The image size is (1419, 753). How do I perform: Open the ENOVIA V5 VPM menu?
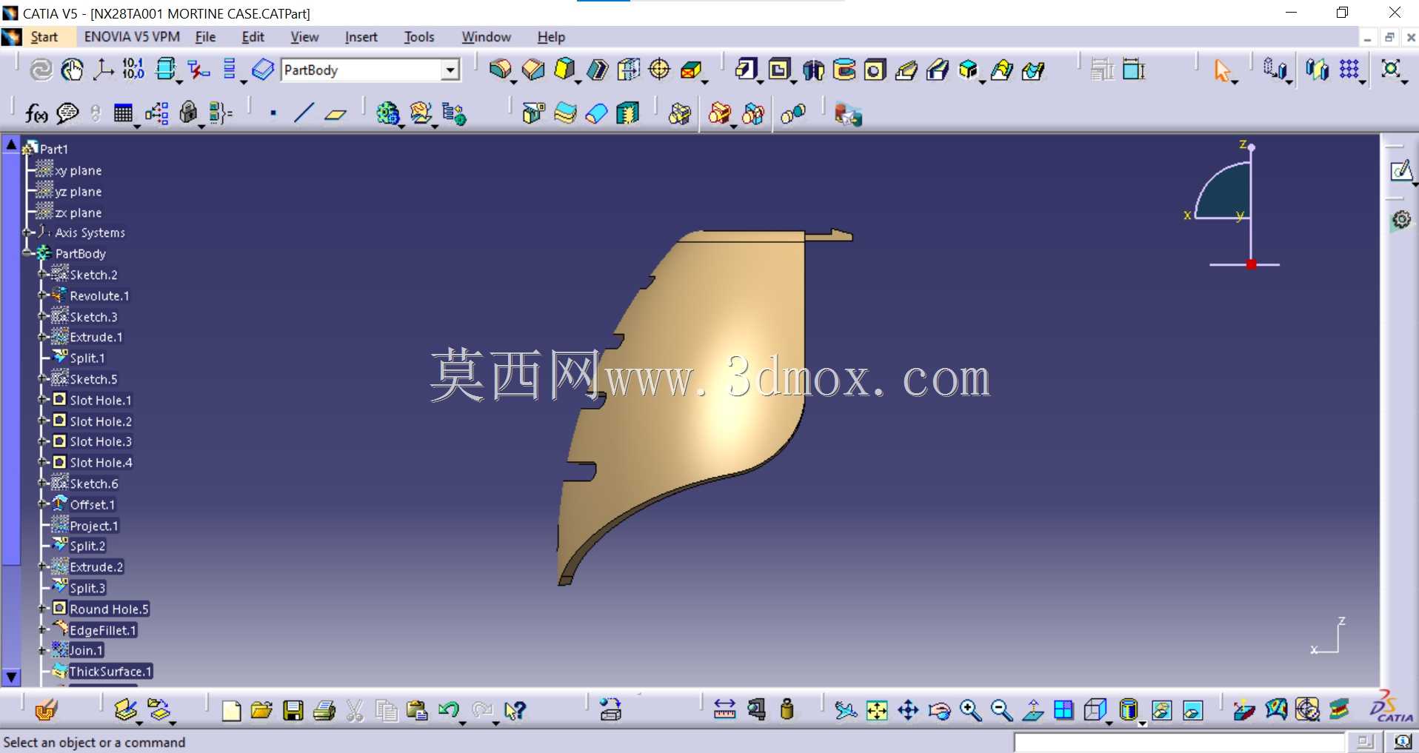coord(132,37)
